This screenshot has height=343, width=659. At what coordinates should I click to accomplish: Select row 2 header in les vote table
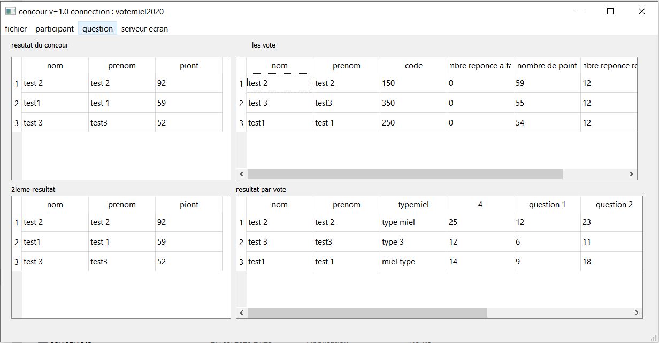click(241, 103)
